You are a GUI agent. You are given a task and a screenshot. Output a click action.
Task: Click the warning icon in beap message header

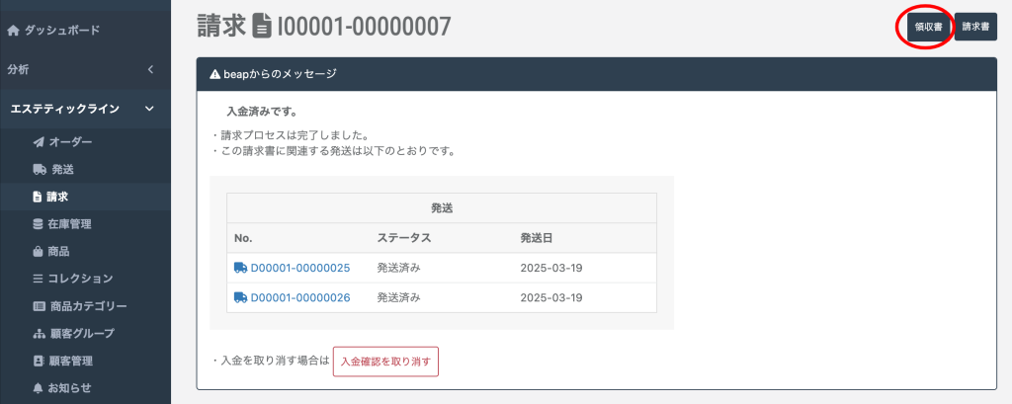pos(214,74)
